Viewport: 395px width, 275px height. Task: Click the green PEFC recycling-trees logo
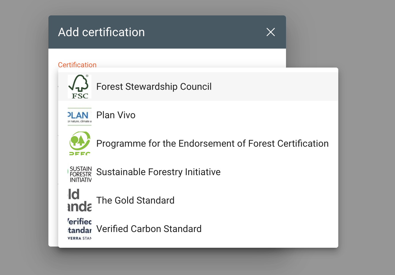click(79, 143)
